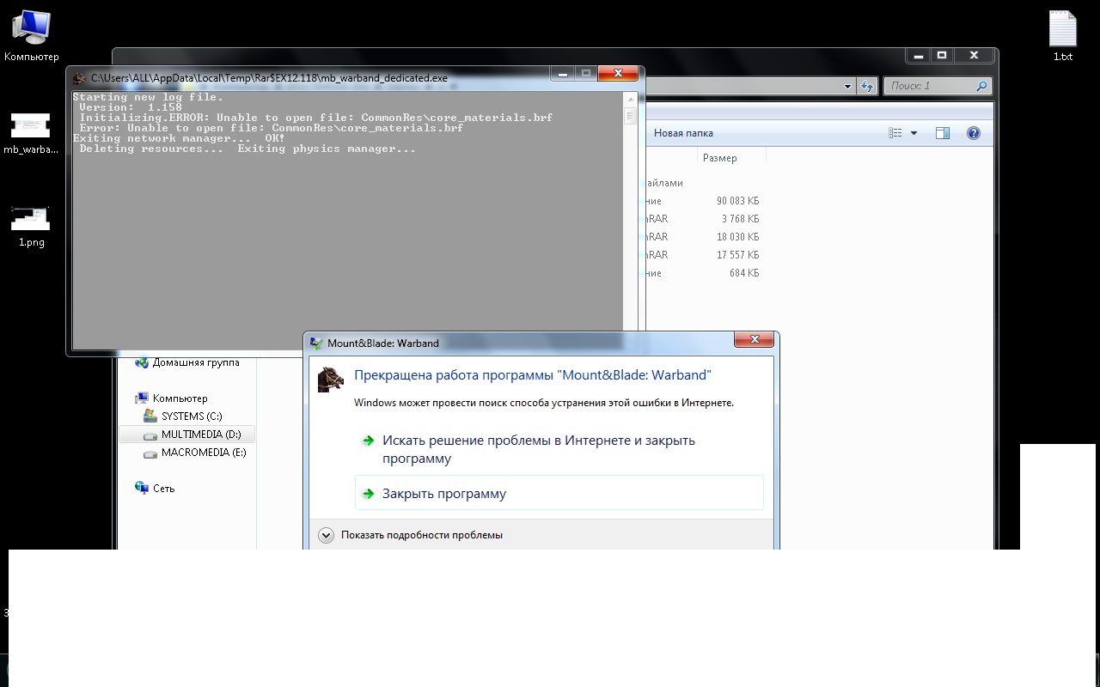The height and width of the screenshot is (687, 1100).
Task: Expand Показать подробности проблемы
Action: point(326,535)
